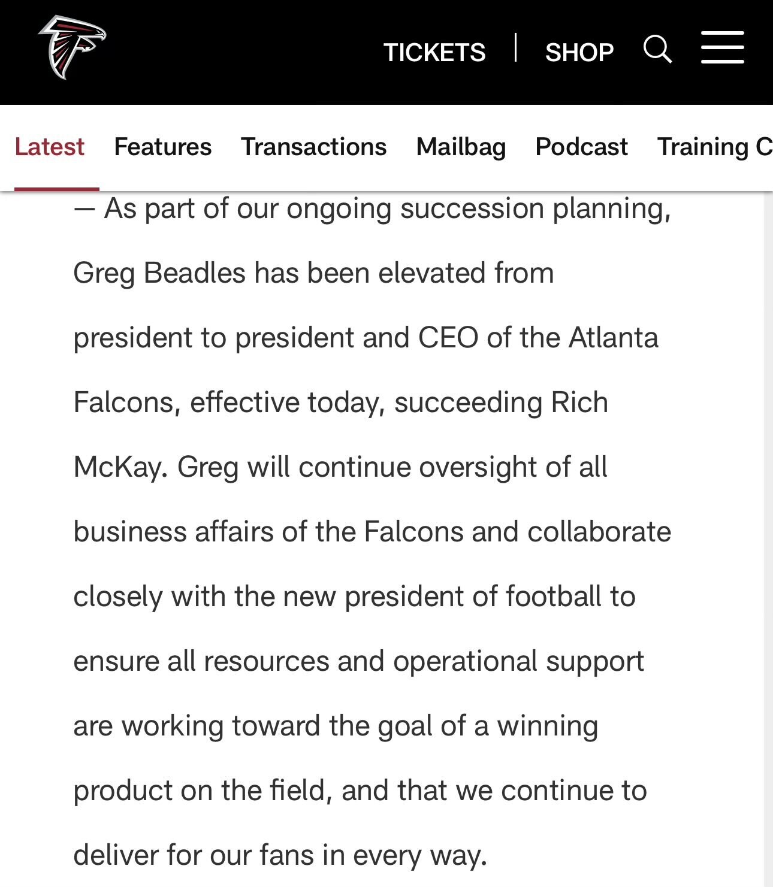Click the words 'Atlanta' in the article text
Screen dimensions: 773x887
pyautogui.click(x=613, y=338)
